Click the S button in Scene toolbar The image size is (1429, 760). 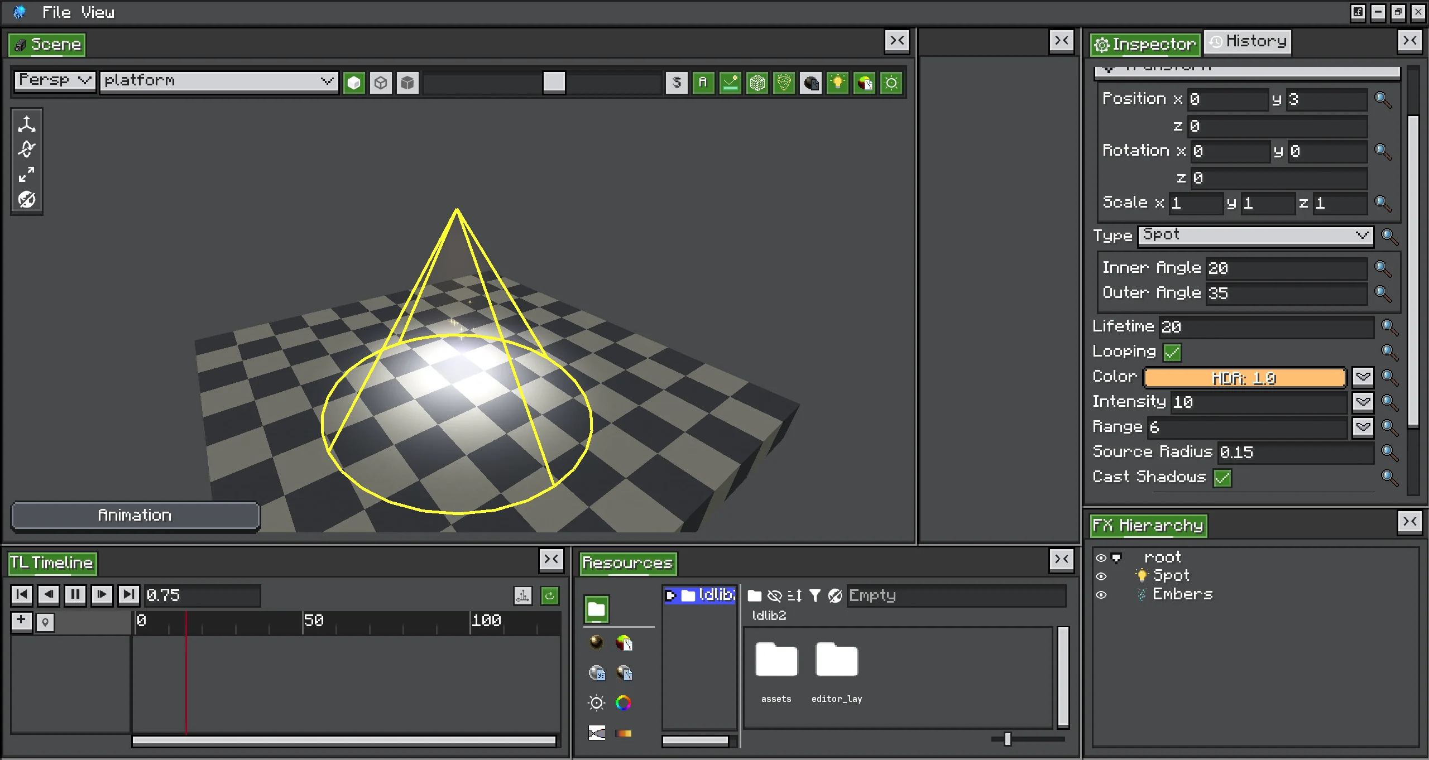point(677,83)
